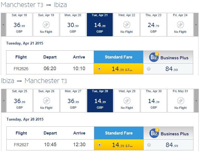Image resolution: width=201 pixels, height=154 pixels.
Task: Click the No Flight plane icon for Sun, Apr 19
Action: [46, 25]
